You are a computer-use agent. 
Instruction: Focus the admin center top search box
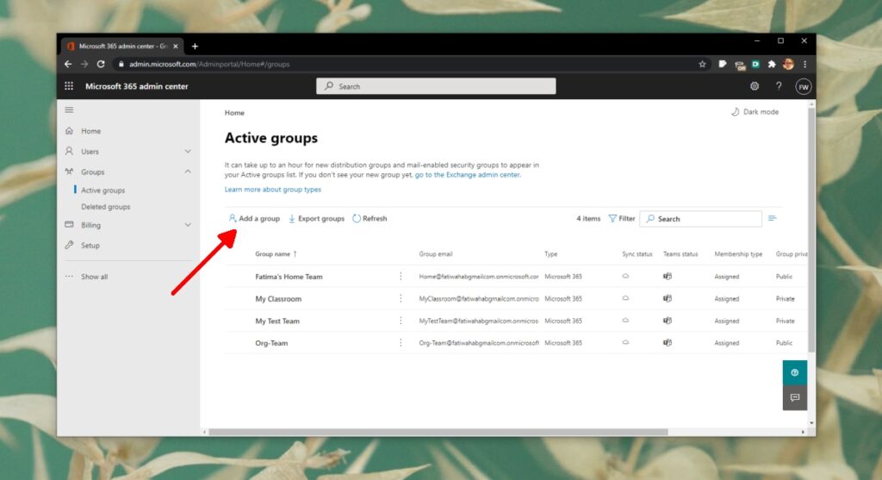click(436, 86)
